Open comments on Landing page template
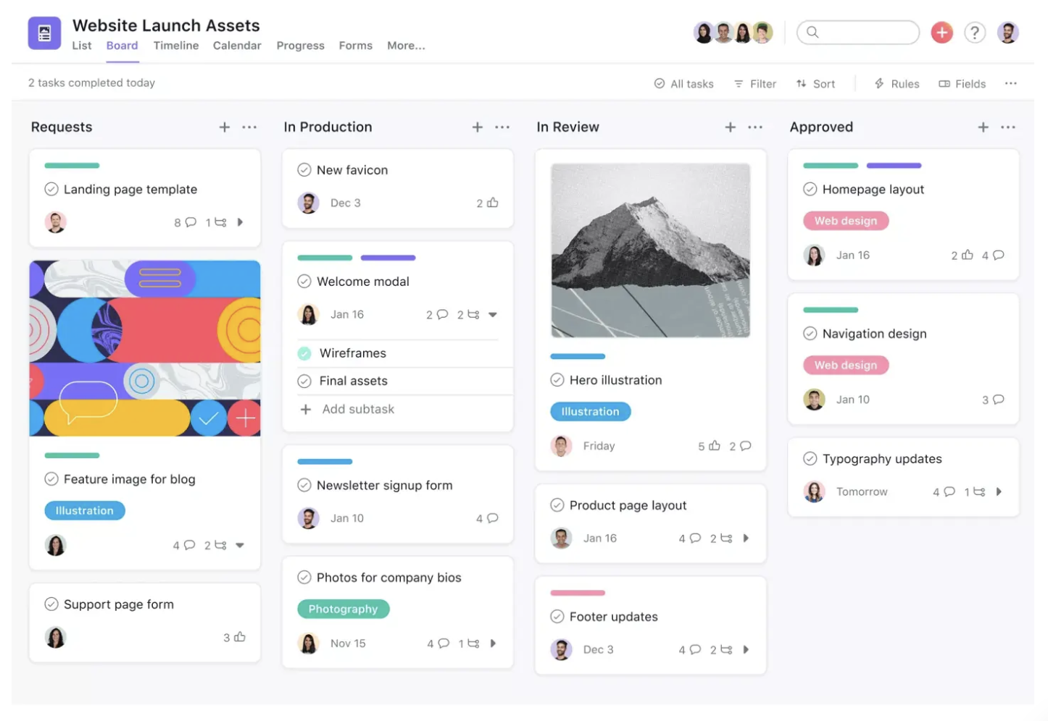This screenshot has width=1048, height=721. [191, 222]
